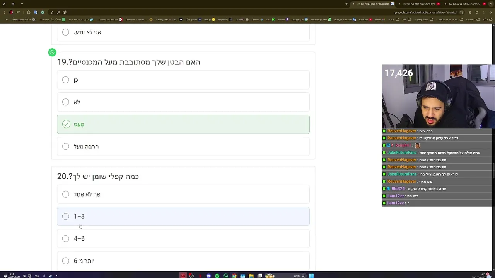Viewport: 495px width, 278px height.
Task: Open the Kick bookmark
Action: pos(271,19)
